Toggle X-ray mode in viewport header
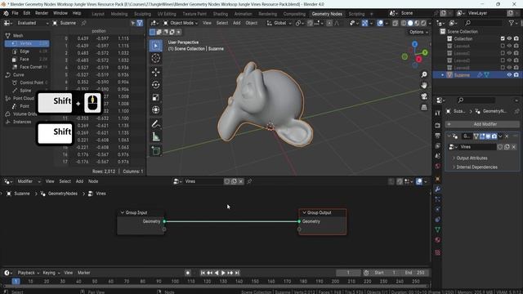The image size is (523, 294). click(x=396, y=23)
